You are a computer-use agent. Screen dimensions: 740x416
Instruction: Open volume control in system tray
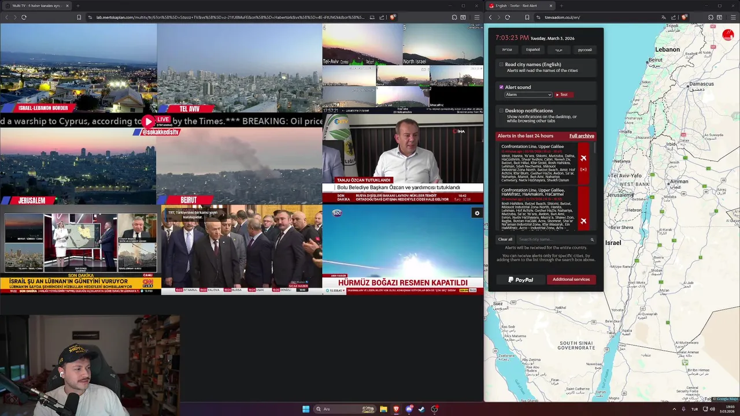coord(712,409)
